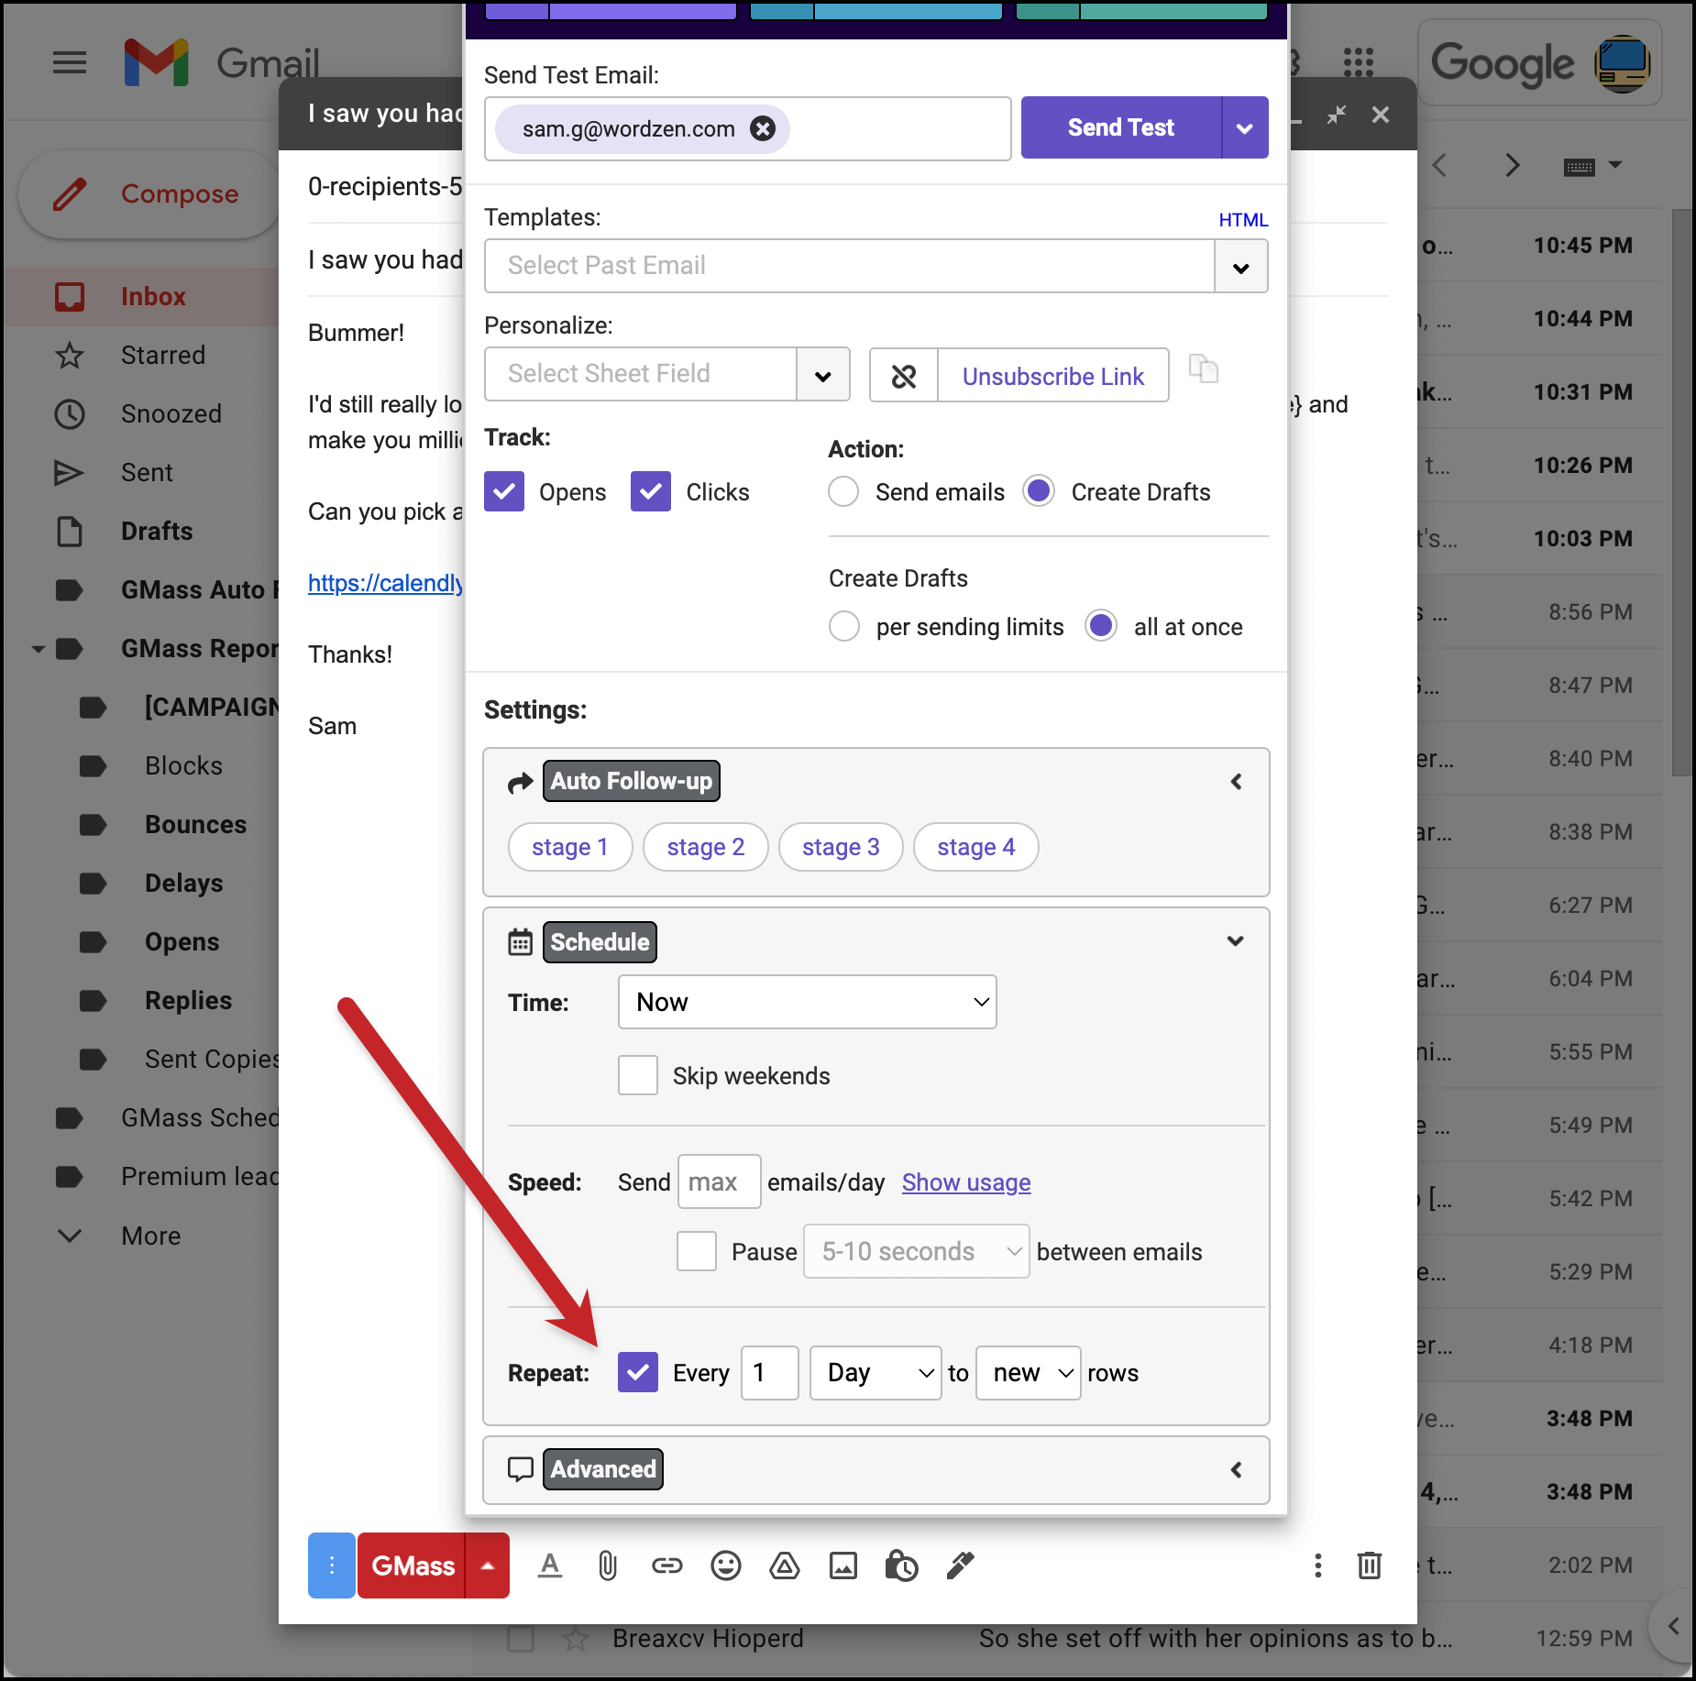Click the Show usage link
Viewport: 1696px width, 1681px height.
point(966,1182)
